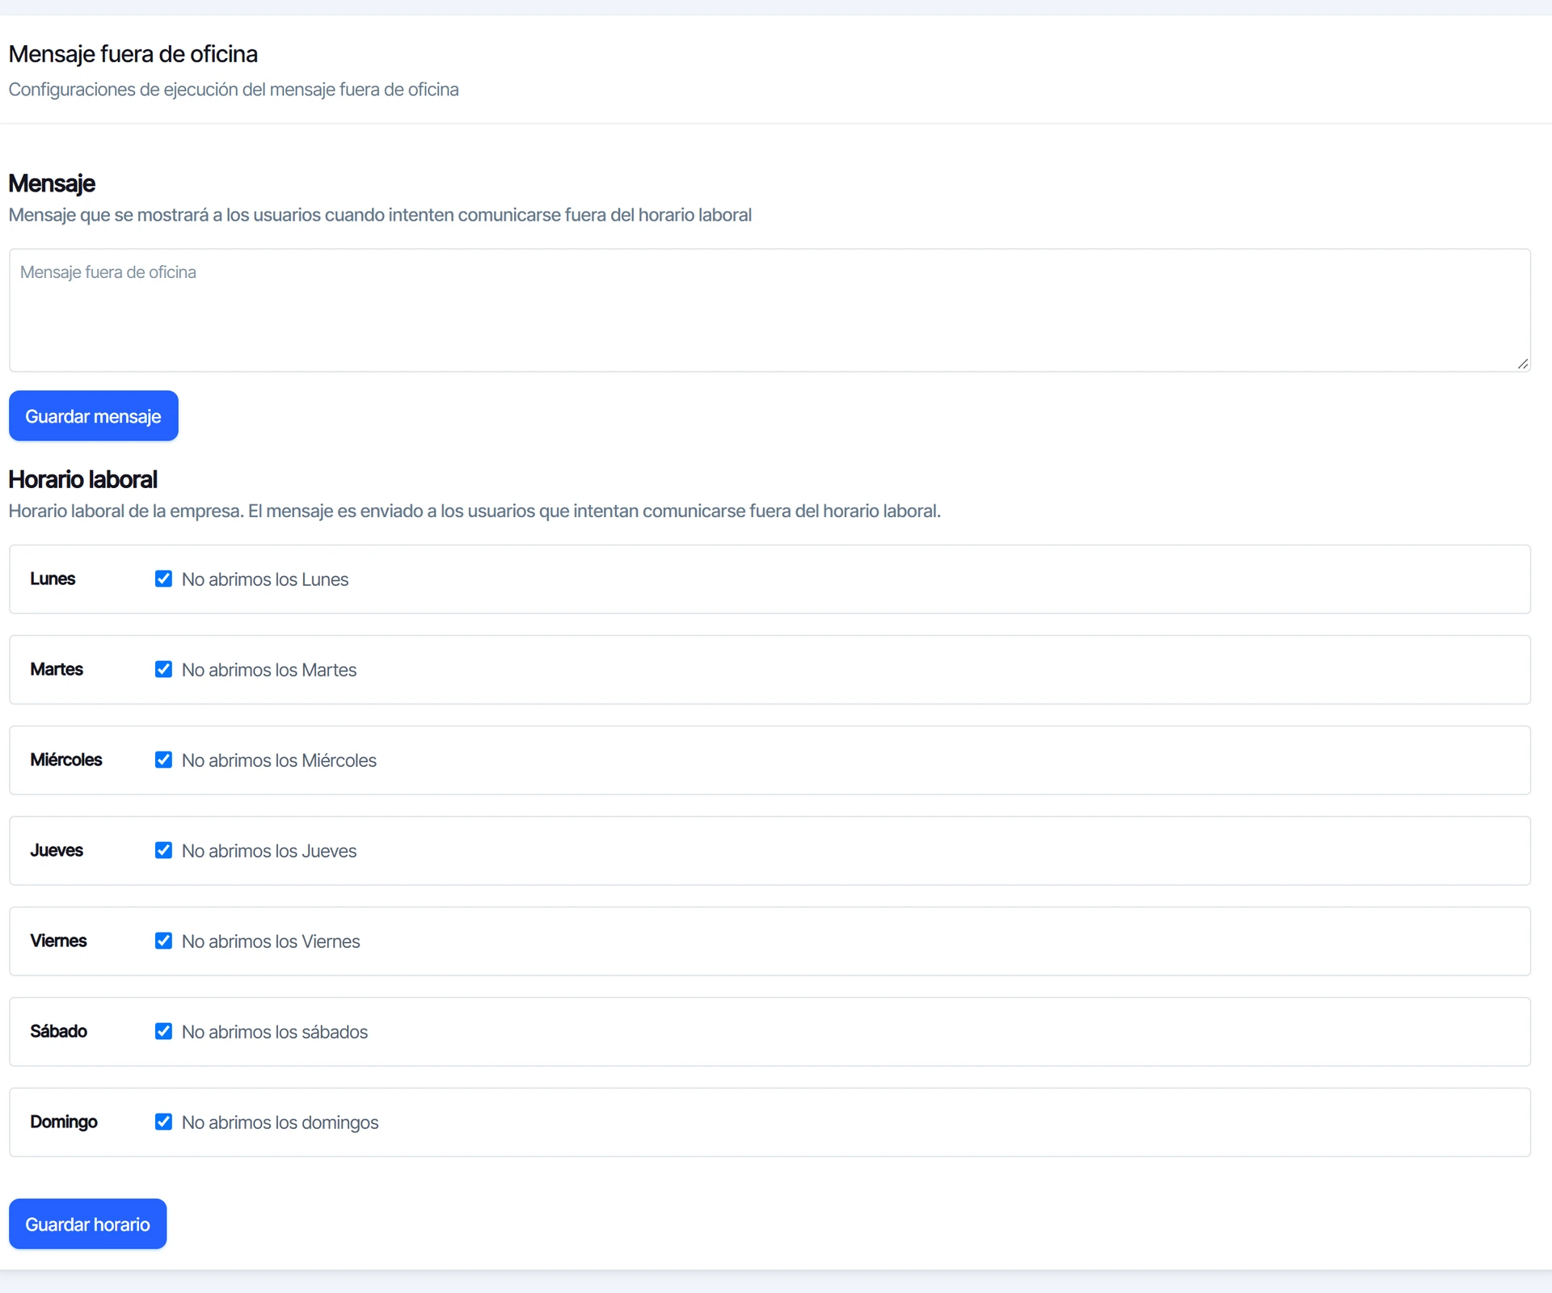
Task: Toggle the 'No abrimos los Martes' checkbox
Action: coord(163,669)
